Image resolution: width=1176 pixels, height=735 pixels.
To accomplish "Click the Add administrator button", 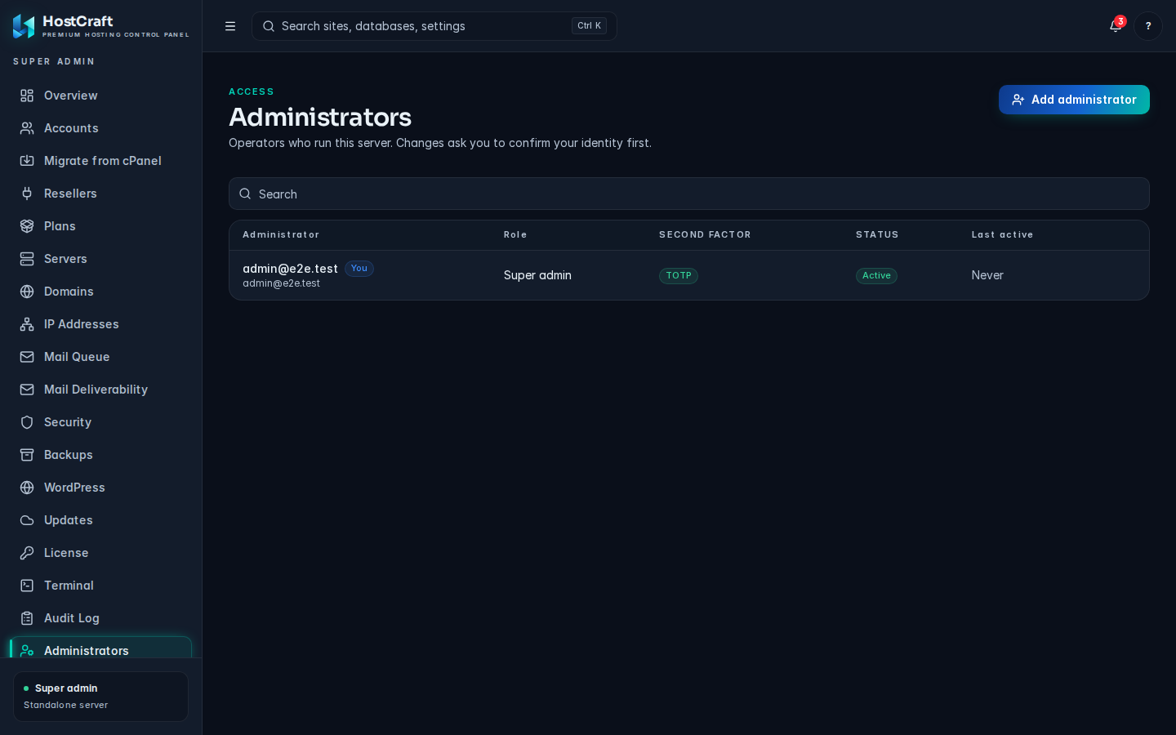I will [1074, 100].
